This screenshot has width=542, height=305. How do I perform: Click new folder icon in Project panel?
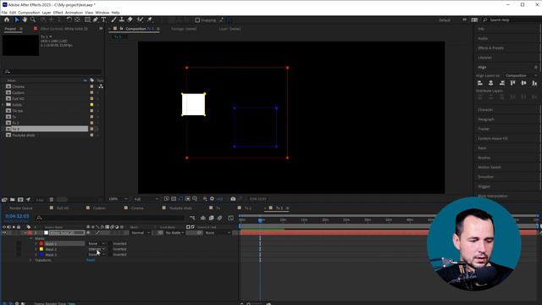click(13, 200)
